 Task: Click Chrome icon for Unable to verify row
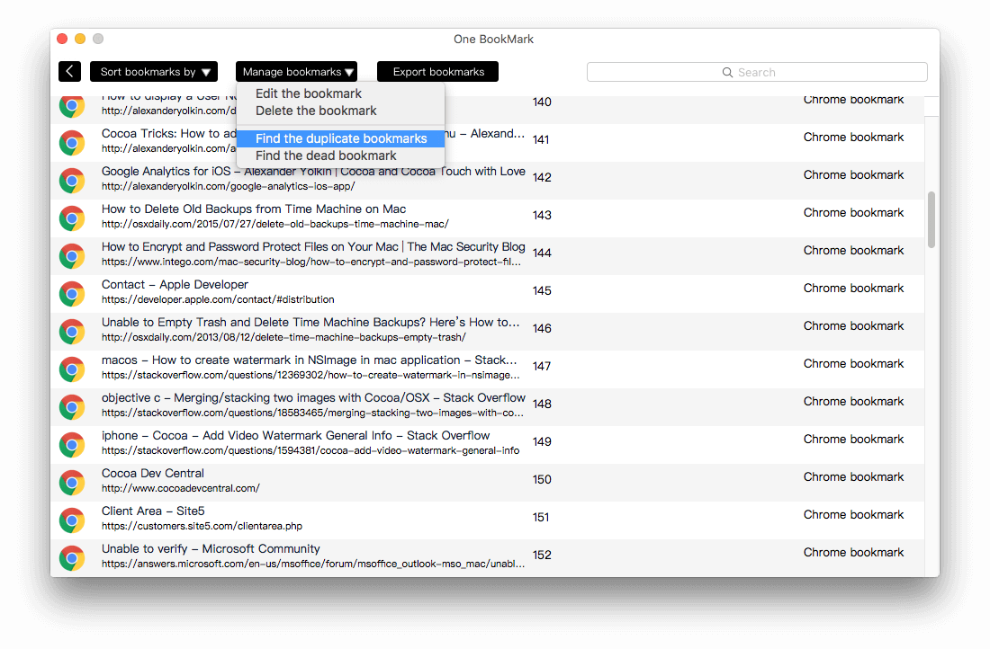click(x=72, y=558)
